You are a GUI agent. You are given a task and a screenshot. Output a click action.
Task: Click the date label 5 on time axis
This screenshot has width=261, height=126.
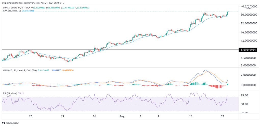(140, 116)
